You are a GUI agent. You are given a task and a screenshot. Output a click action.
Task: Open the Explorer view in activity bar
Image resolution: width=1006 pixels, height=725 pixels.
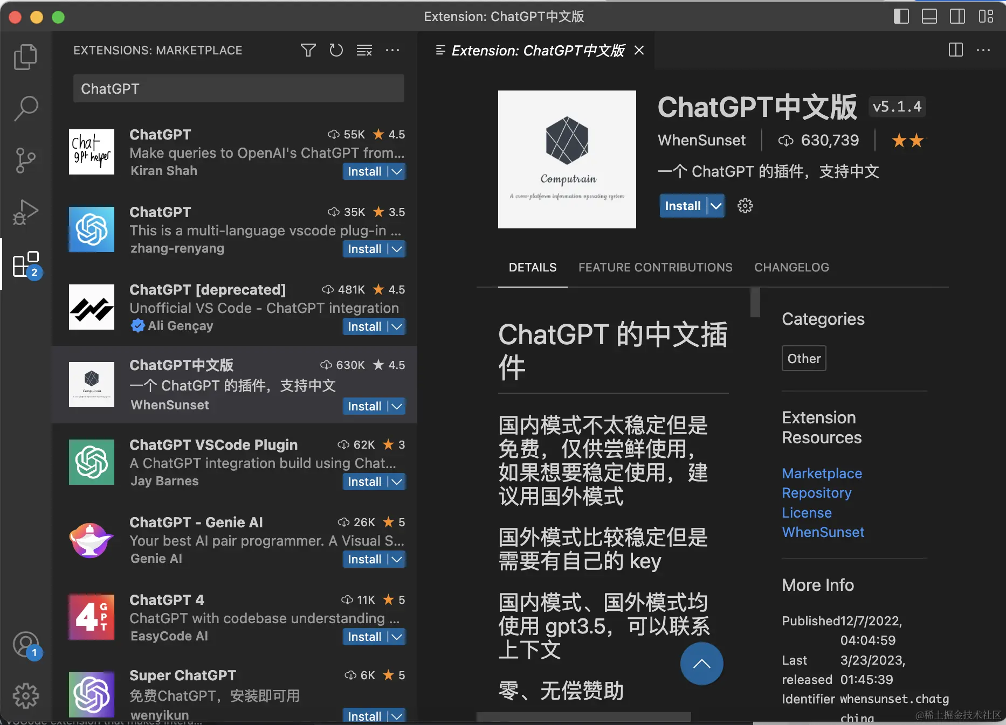tap(25, 57)
